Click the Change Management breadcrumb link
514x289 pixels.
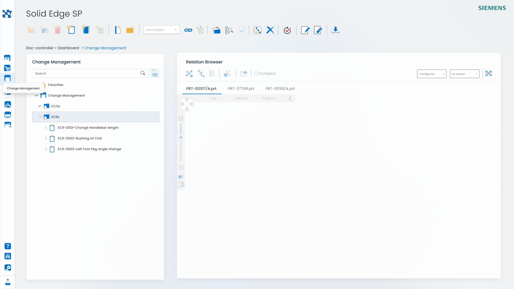pyautogui.click(x=105, y=48)
